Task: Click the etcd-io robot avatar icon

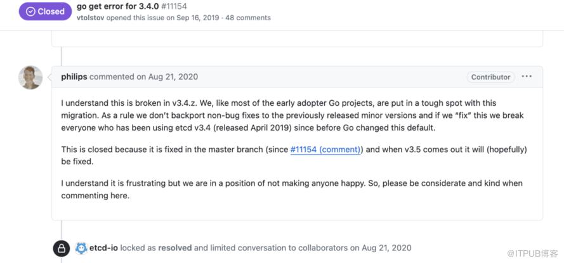Action: pos(81,248)
